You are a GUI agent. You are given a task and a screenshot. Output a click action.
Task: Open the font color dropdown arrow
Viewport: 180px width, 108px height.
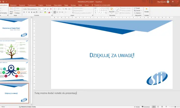pos(51,12)
